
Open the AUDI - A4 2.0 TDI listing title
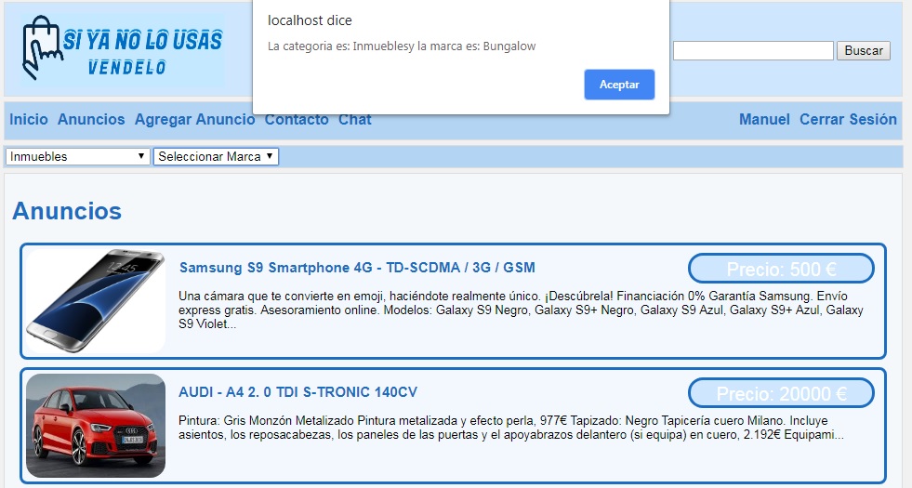point(297,392)
